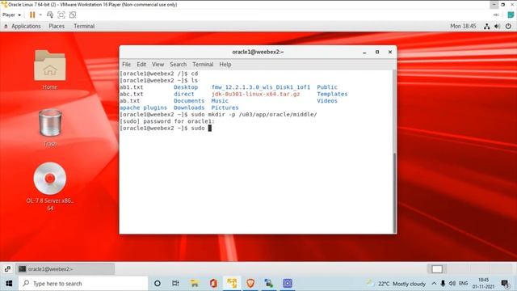Click the sudo mkdir command line
Image resolution: width=517 pixels, height=291 pixels.
click(218, 115)
